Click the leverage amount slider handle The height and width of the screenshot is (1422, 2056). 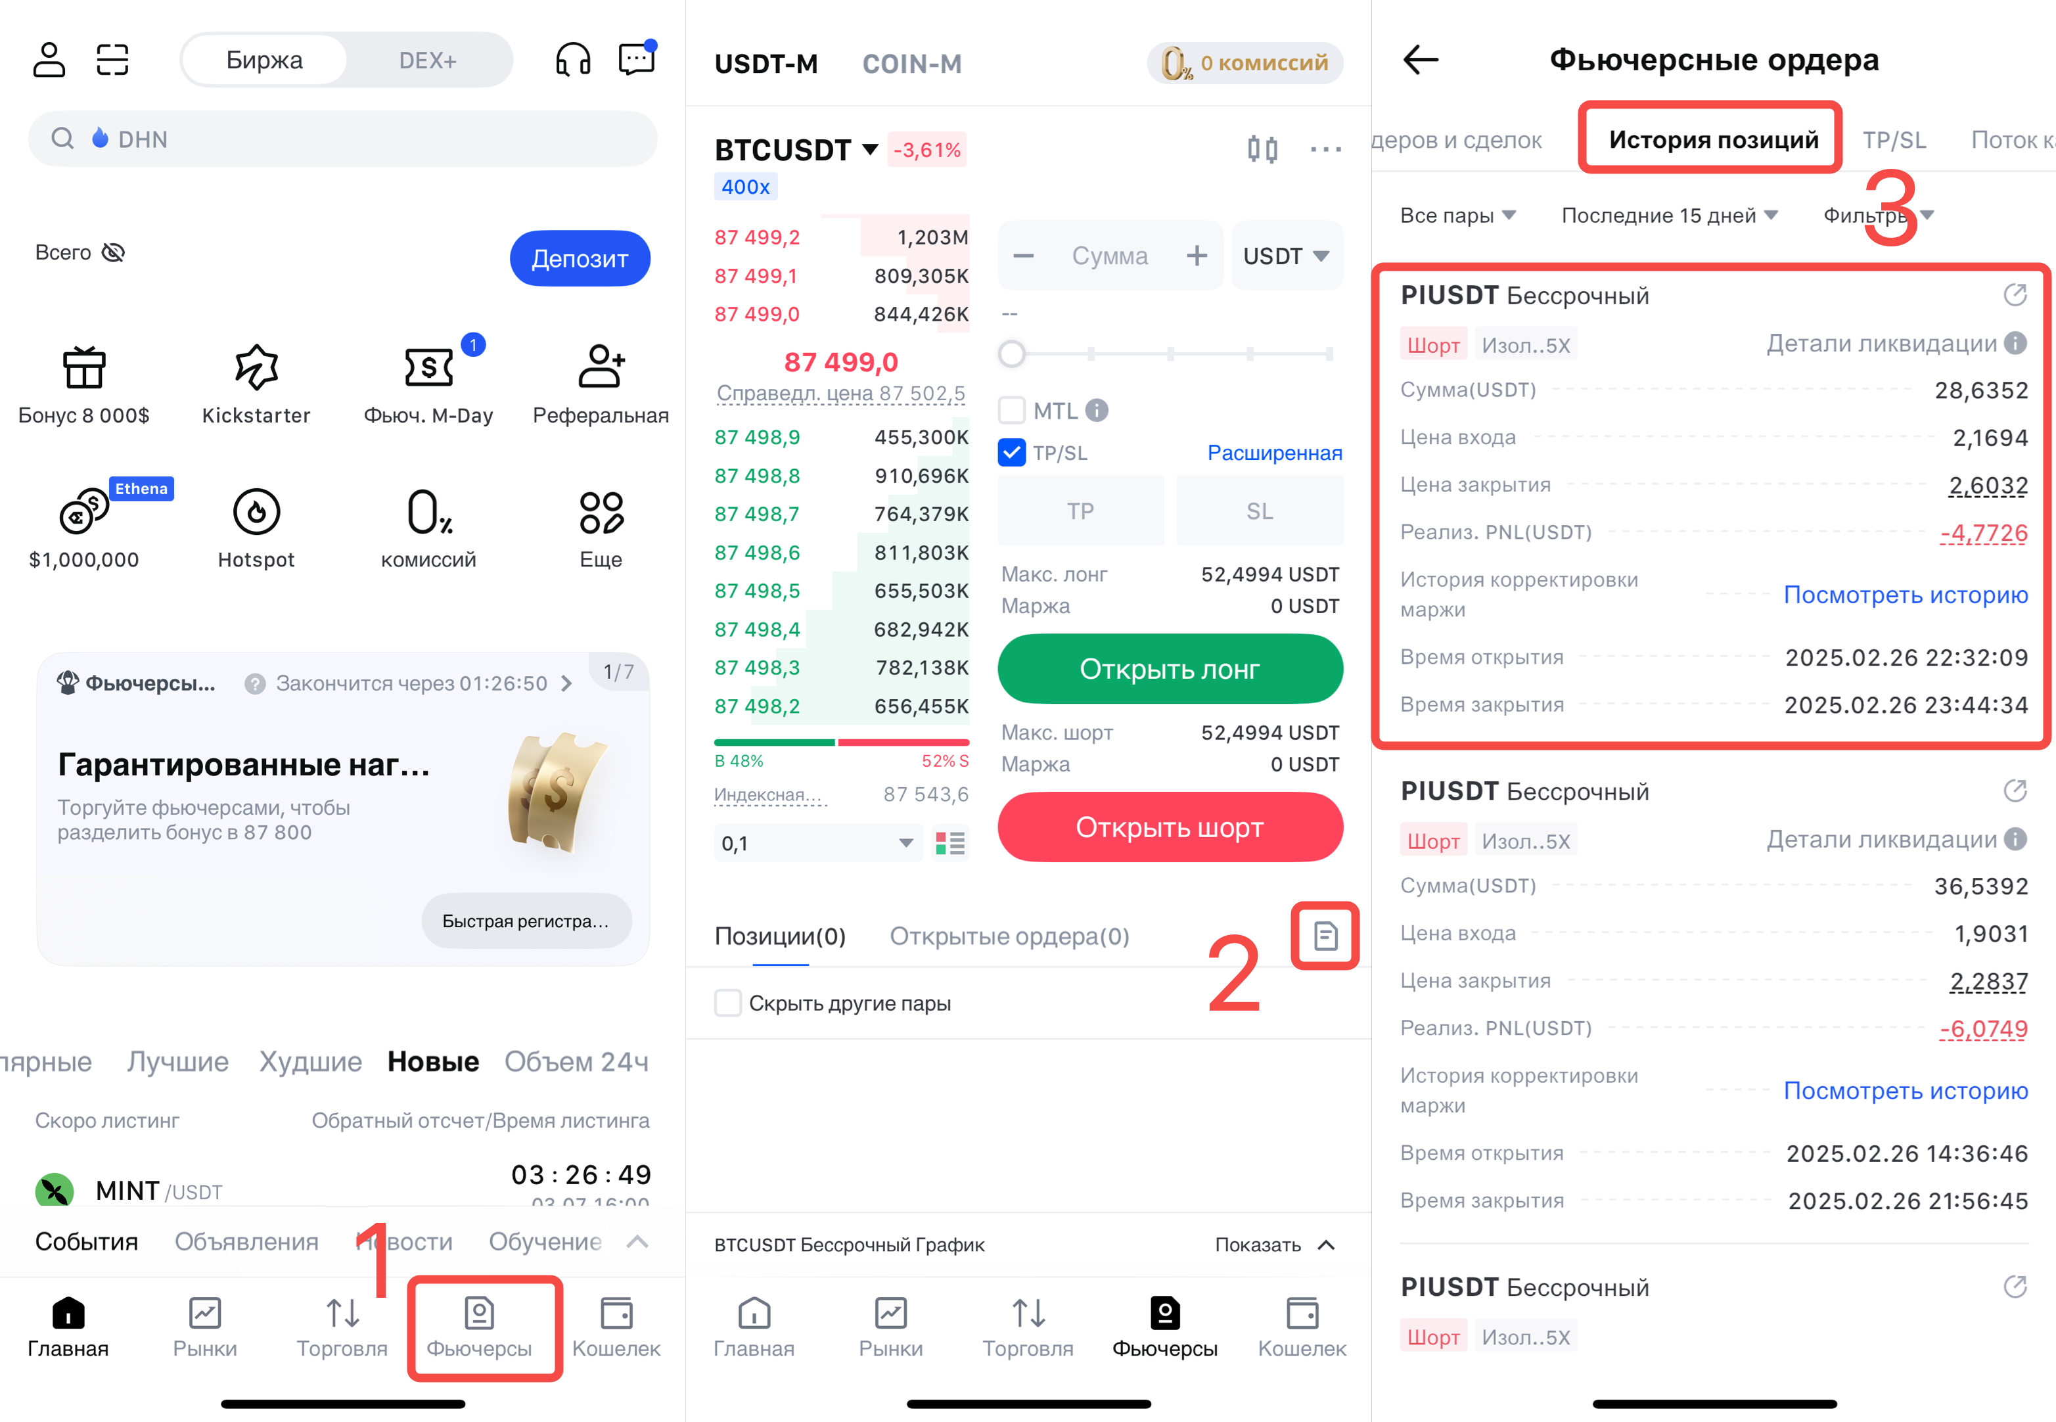[1011, 354]
